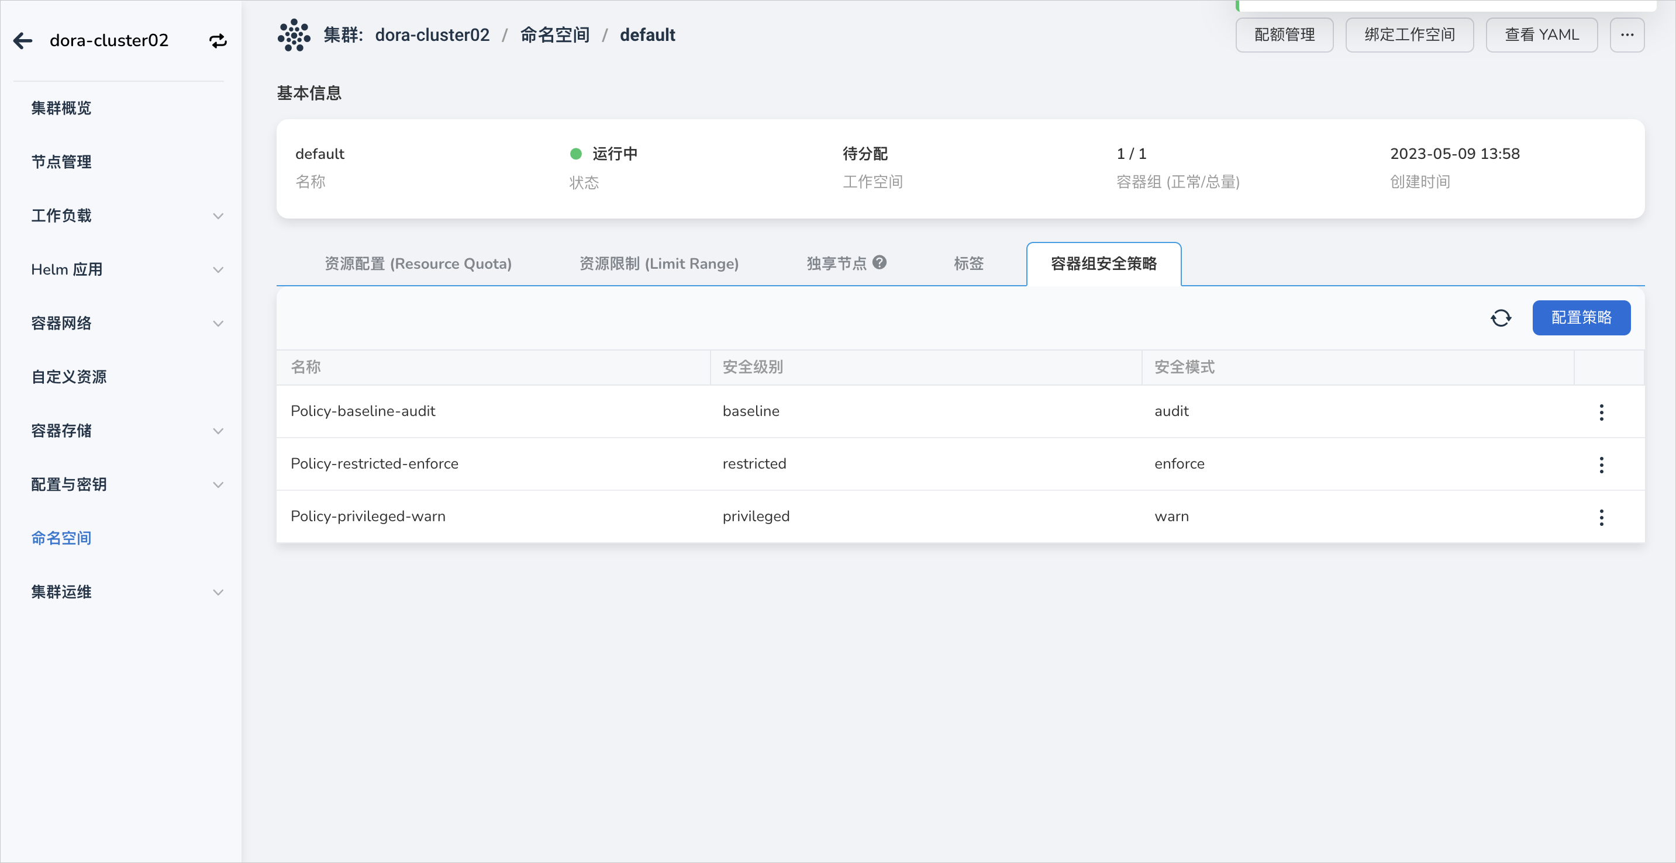Screen dimensions: 1676x863
Task: Click the back arrow next to dora-cluster02
Action: click(x=23, y=41)
